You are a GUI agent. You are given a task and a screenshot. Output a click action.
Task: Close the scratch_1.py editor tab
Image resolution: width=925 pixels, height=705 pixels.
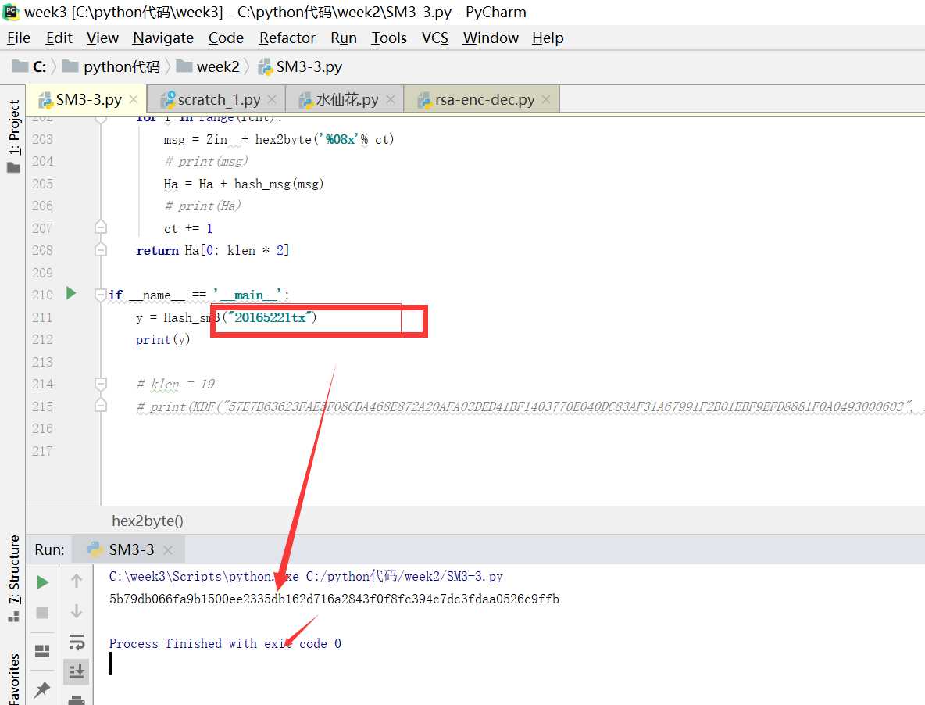(272, 99)
